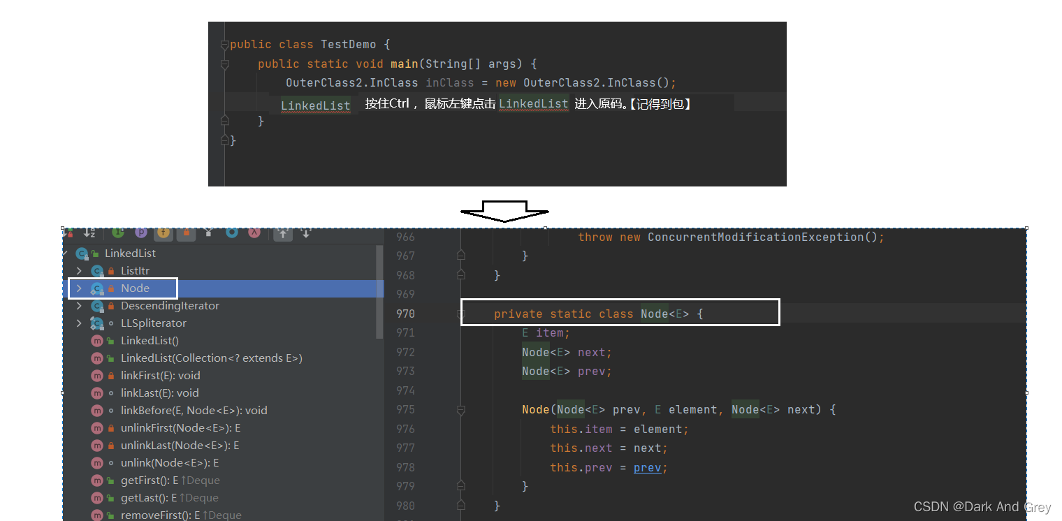Click method icon beside LinkedList() constructor
The width and height of the screenshot is (1062, 521).
click(97, 341)
